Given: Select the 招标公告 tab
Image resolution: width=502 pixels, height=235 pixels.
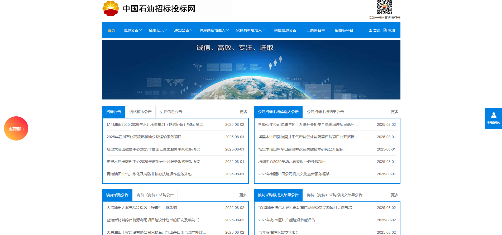Looking at the screenshot, I should pos(114,112).
